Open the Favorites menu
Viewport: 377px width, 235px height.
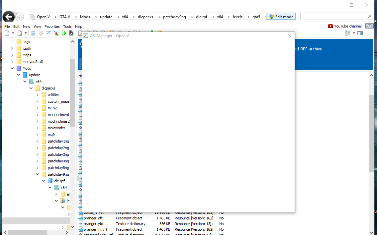(x=52, y=27)
